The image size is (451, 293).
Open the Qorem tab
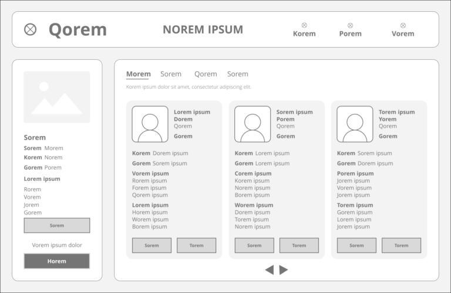[206, 74]
